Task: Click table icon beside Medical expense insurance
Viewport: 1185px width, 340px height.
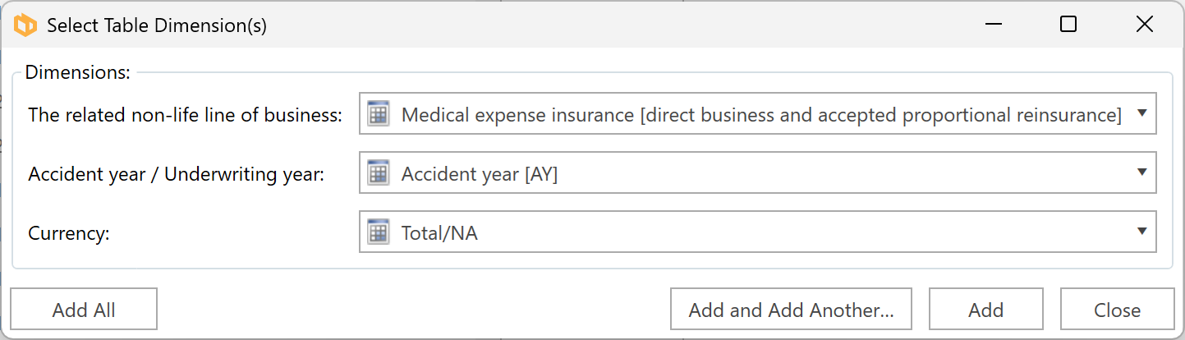Action: [x=378, y=115]
